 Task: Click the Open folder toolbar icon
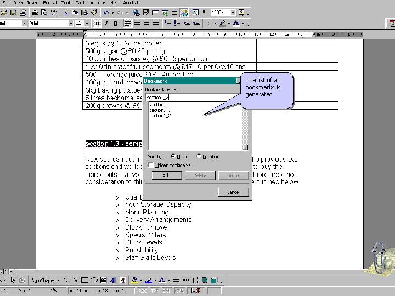[3, 13]
